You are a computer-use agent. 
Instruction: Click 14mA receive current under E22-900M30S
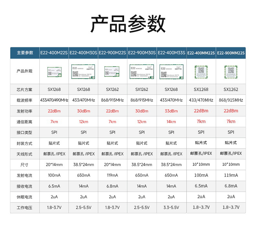tap(142, 186)
